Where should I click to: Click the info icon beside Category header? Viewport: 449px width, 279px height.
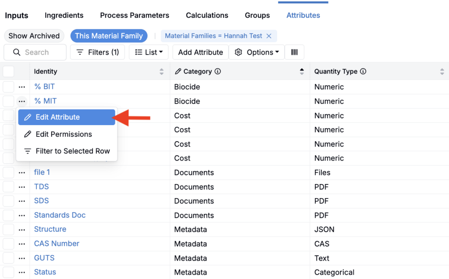point(218,71)
